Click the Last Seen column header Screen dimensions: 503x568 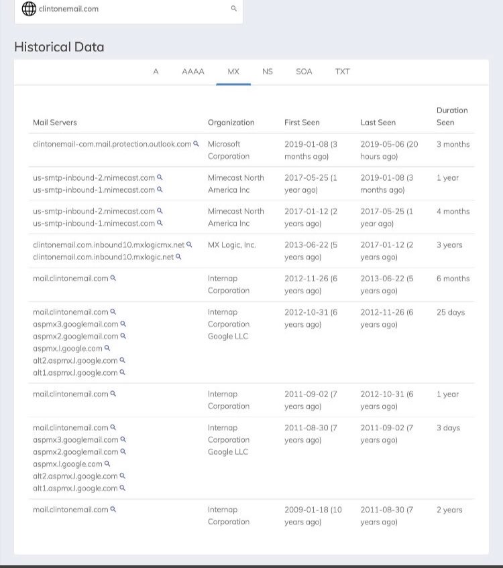pyautogui.click(x=378, y=123)
